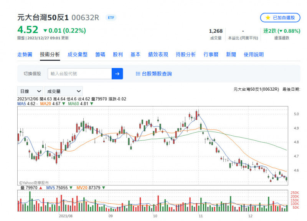Switch to the 走勢圖 tab
The width and height of the screenshot is (307, 221).
point(25,55)
